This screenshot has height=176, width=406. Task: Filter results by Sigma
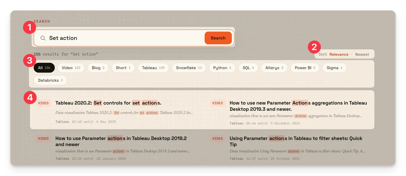pyautogui.click(x=334, y=68)
